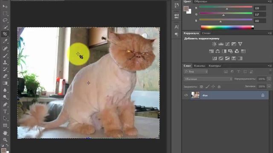The height and width of the screenshot is (153, 273).
Task: Switch to the Контуры tab
Action: (x=215, y=66)
